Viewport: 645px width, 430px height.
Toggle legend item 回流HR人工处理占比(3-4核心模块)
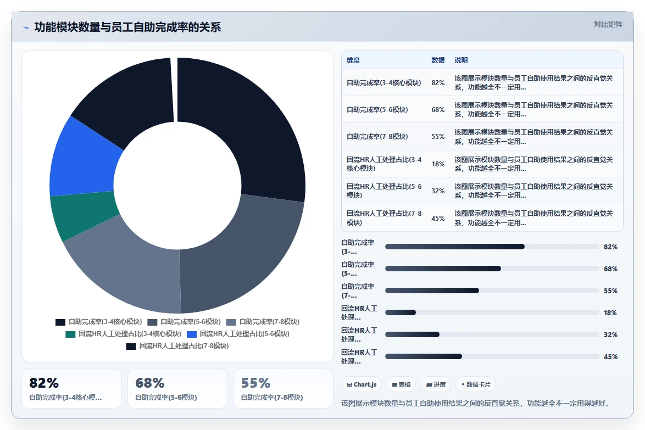click(x=124, y=334)
